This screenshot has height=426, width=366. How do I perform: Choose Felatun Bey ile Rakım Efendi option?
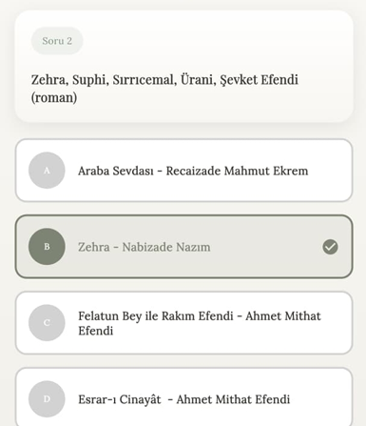pyautogui.click(x=183, y=323)
